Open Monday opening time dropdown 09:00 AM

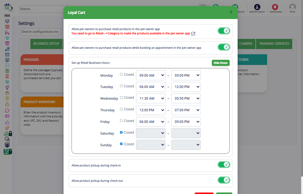pos(151,75)
